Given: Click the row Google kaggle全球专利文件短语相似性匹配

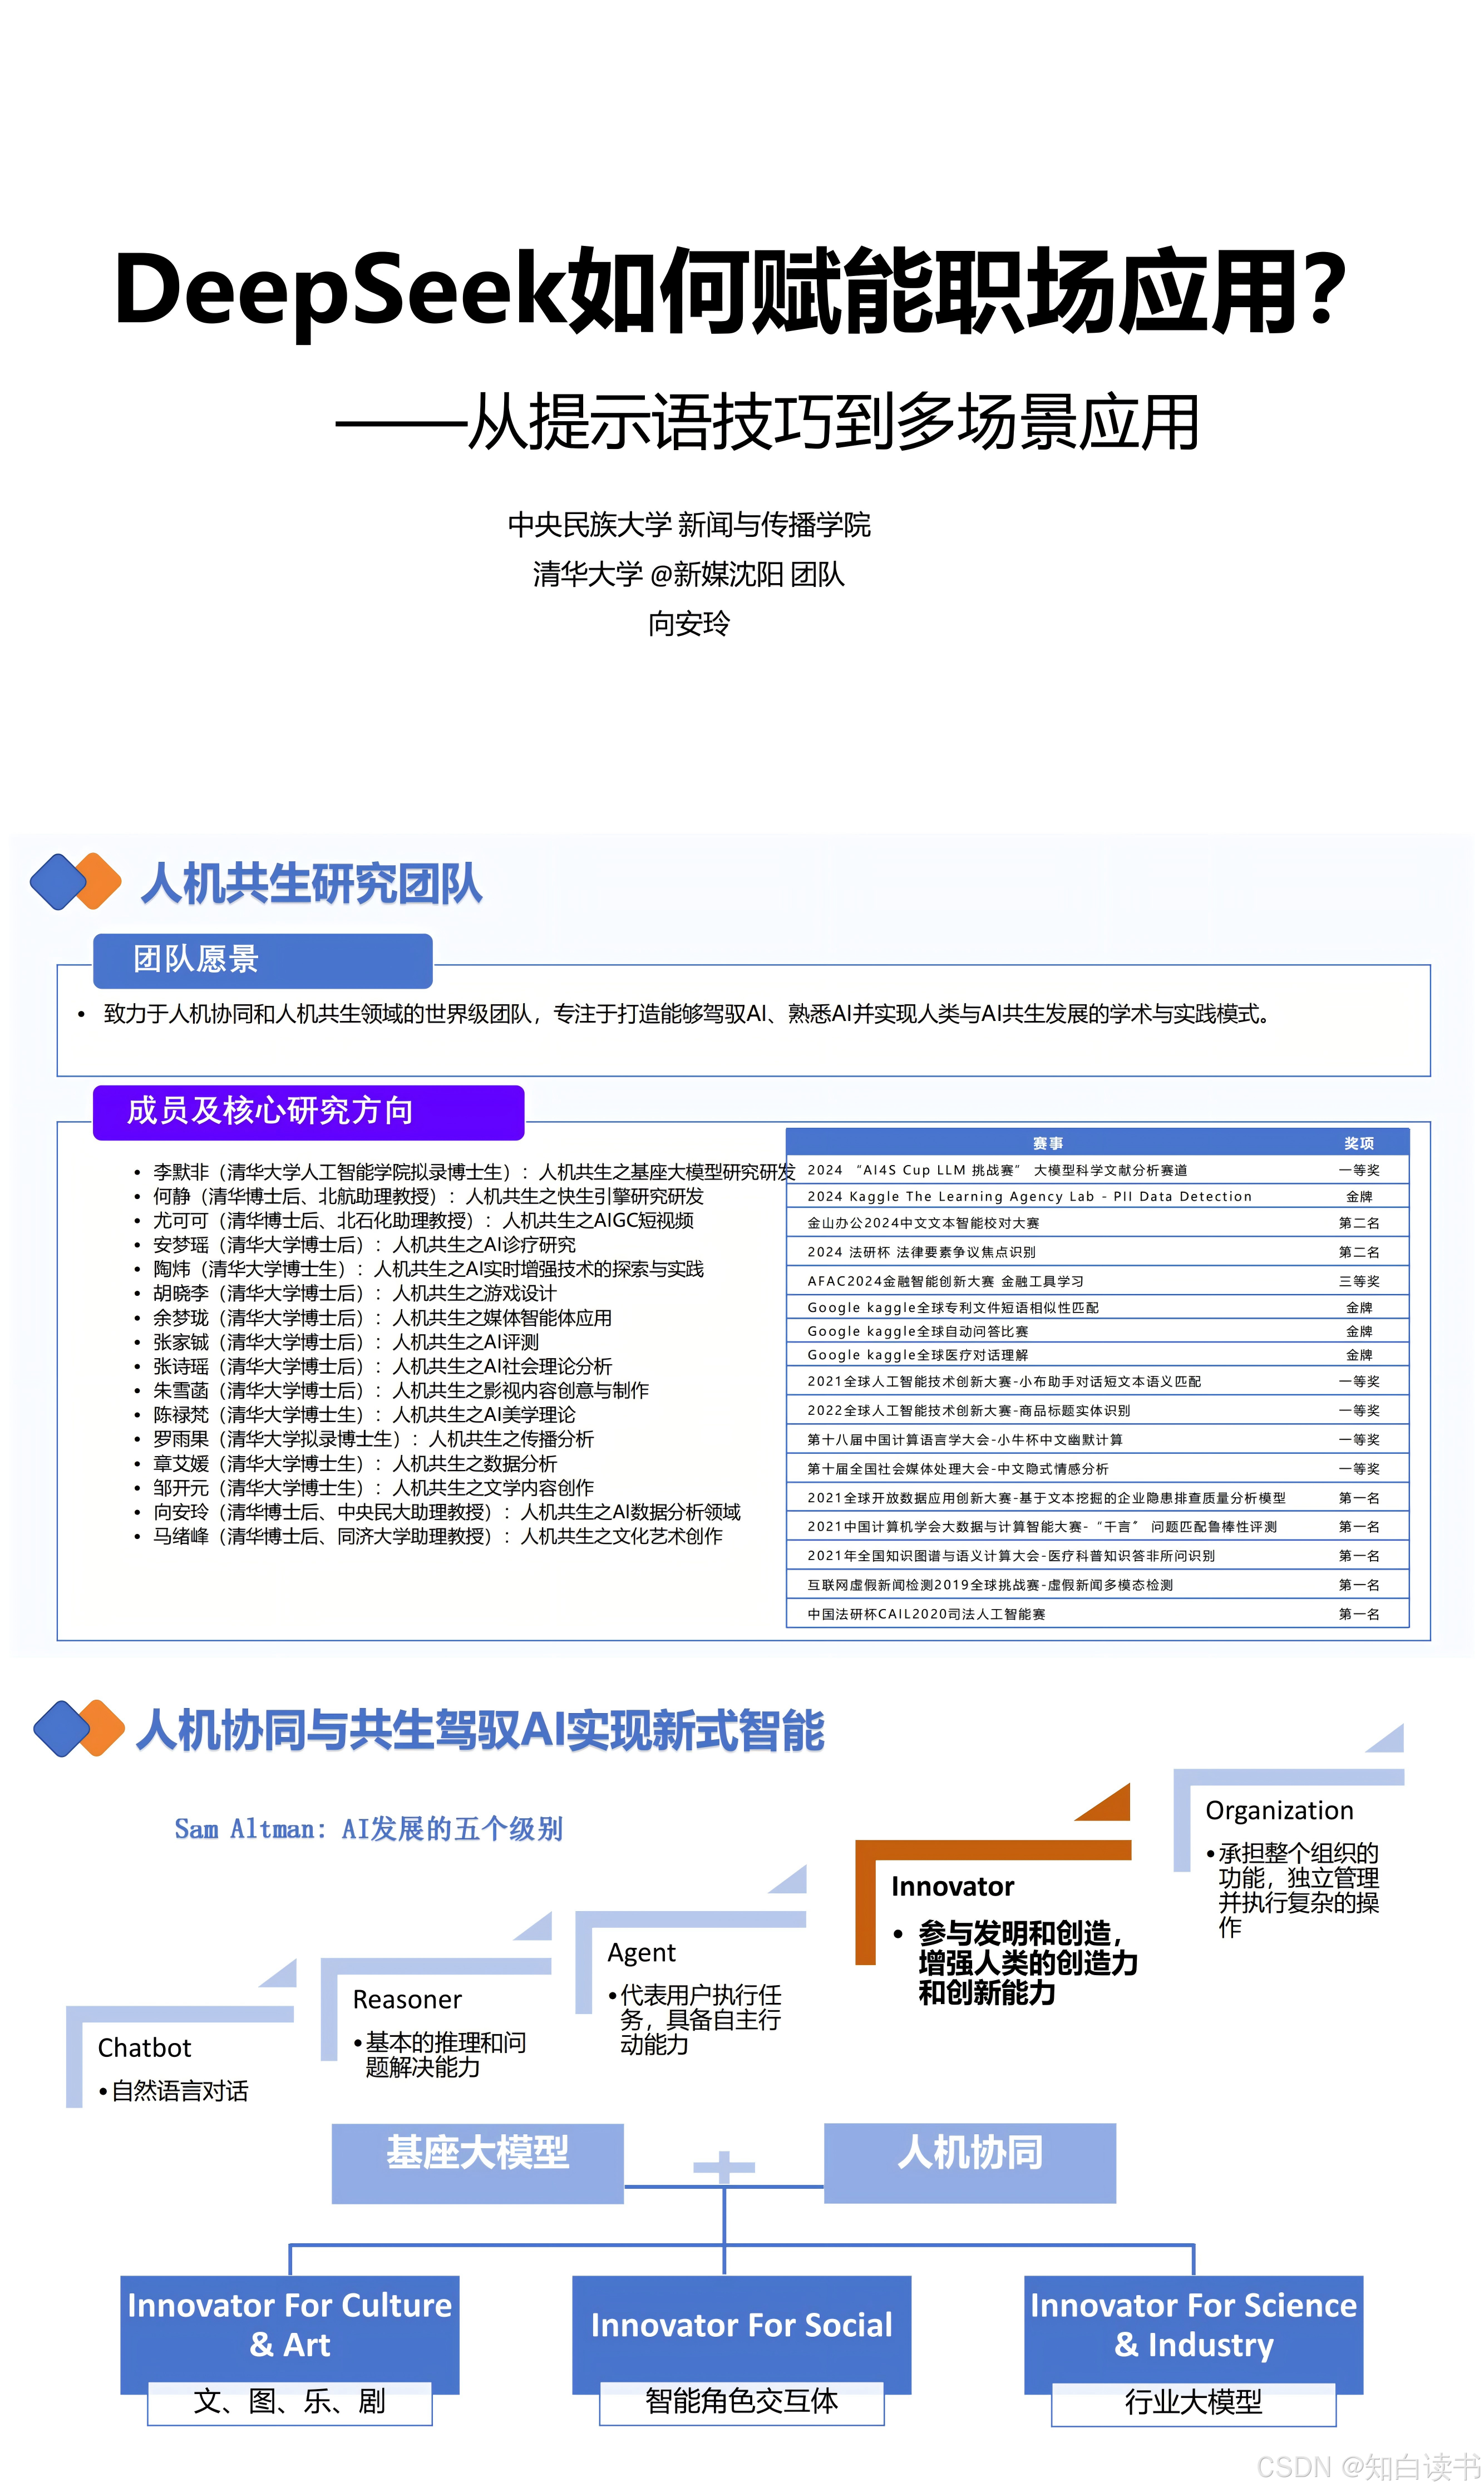Looking at the screenshot, I should pos(1097,1306).
